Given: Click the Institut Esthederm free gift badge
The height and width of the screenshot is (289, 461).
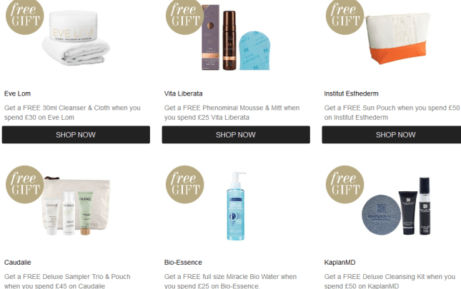Looking at the screenshot, I should pos(344,16).
